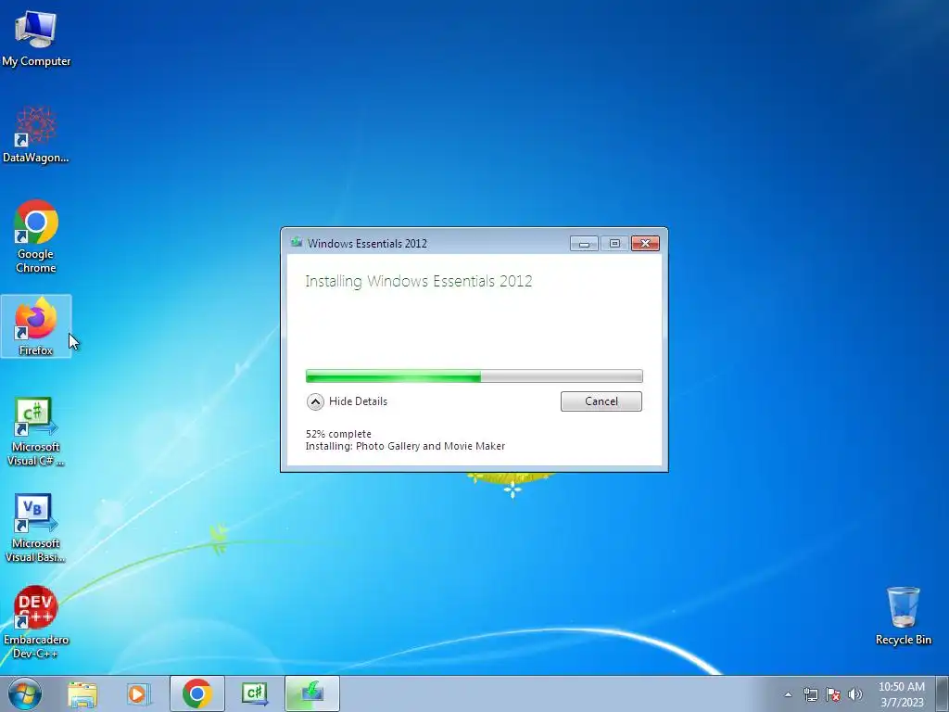The width and height of the screenshot is (949, 712).
Task: Click the Windows Essentials 2012 window title text
Action: [x=367, y=244]
